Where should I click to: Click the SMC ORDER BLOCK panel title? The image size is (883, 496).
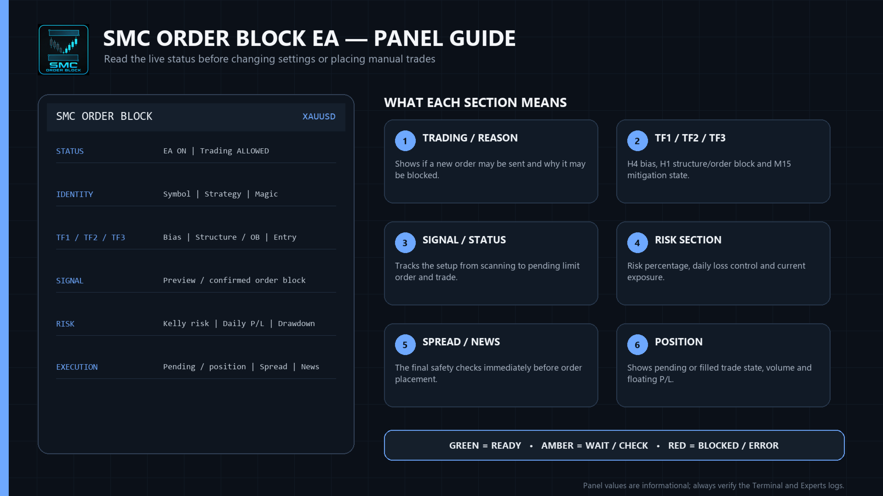click(x=104, y=117)
